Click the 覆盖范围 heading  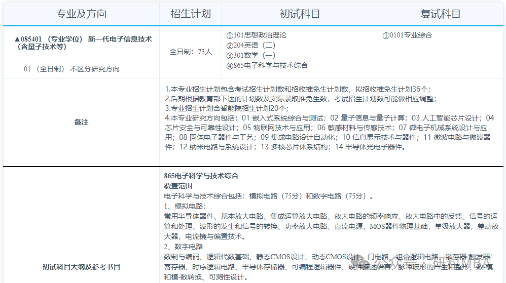click(x=178, y=186)
